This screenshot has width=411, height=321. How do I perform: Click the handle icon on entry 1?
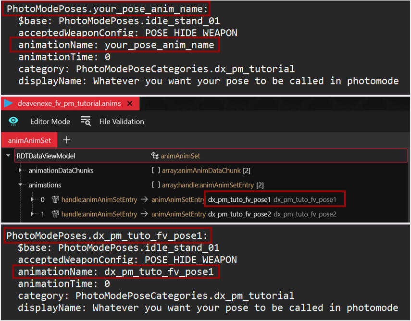point(55,214)
